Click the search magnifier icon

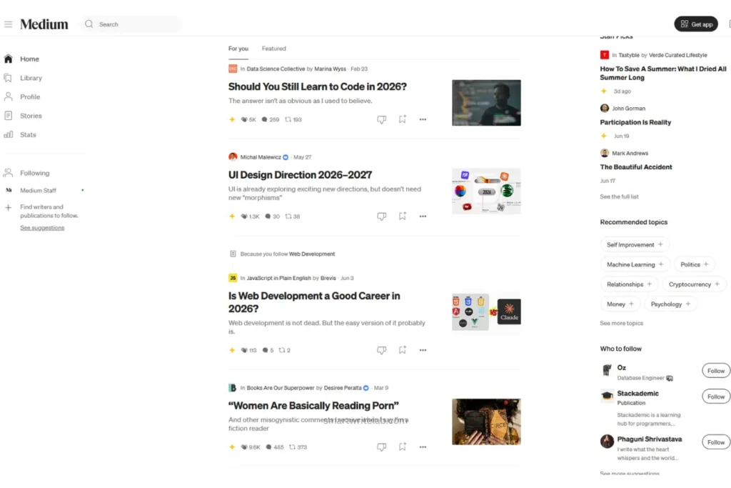click(89, 24)
